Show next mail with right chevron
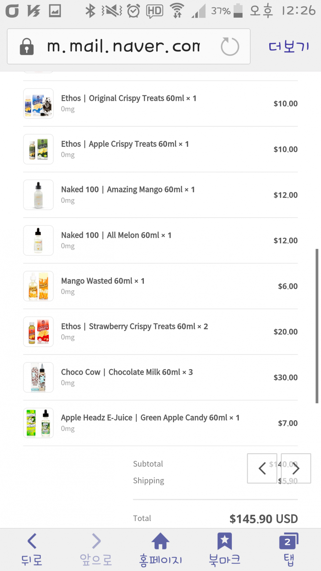The image size is (321, 571). point(296,468)
